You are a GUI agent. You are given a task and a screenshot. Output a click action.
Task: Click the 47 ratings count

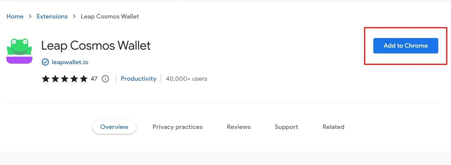(94, 79)
